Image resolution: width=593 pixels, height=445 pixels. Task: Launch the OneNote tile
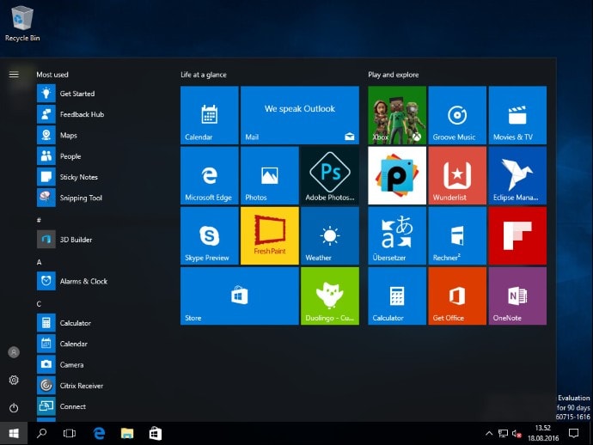(x=517, y=296)
